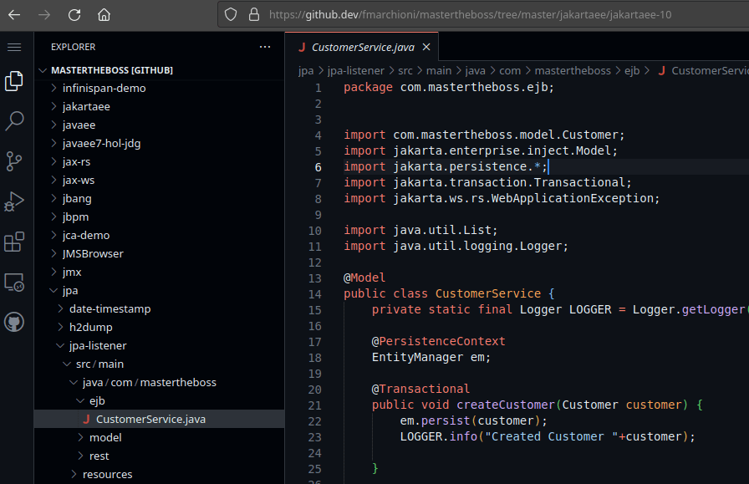
Task: Click the 'EntityManager em;' code line
Action: 431,357
